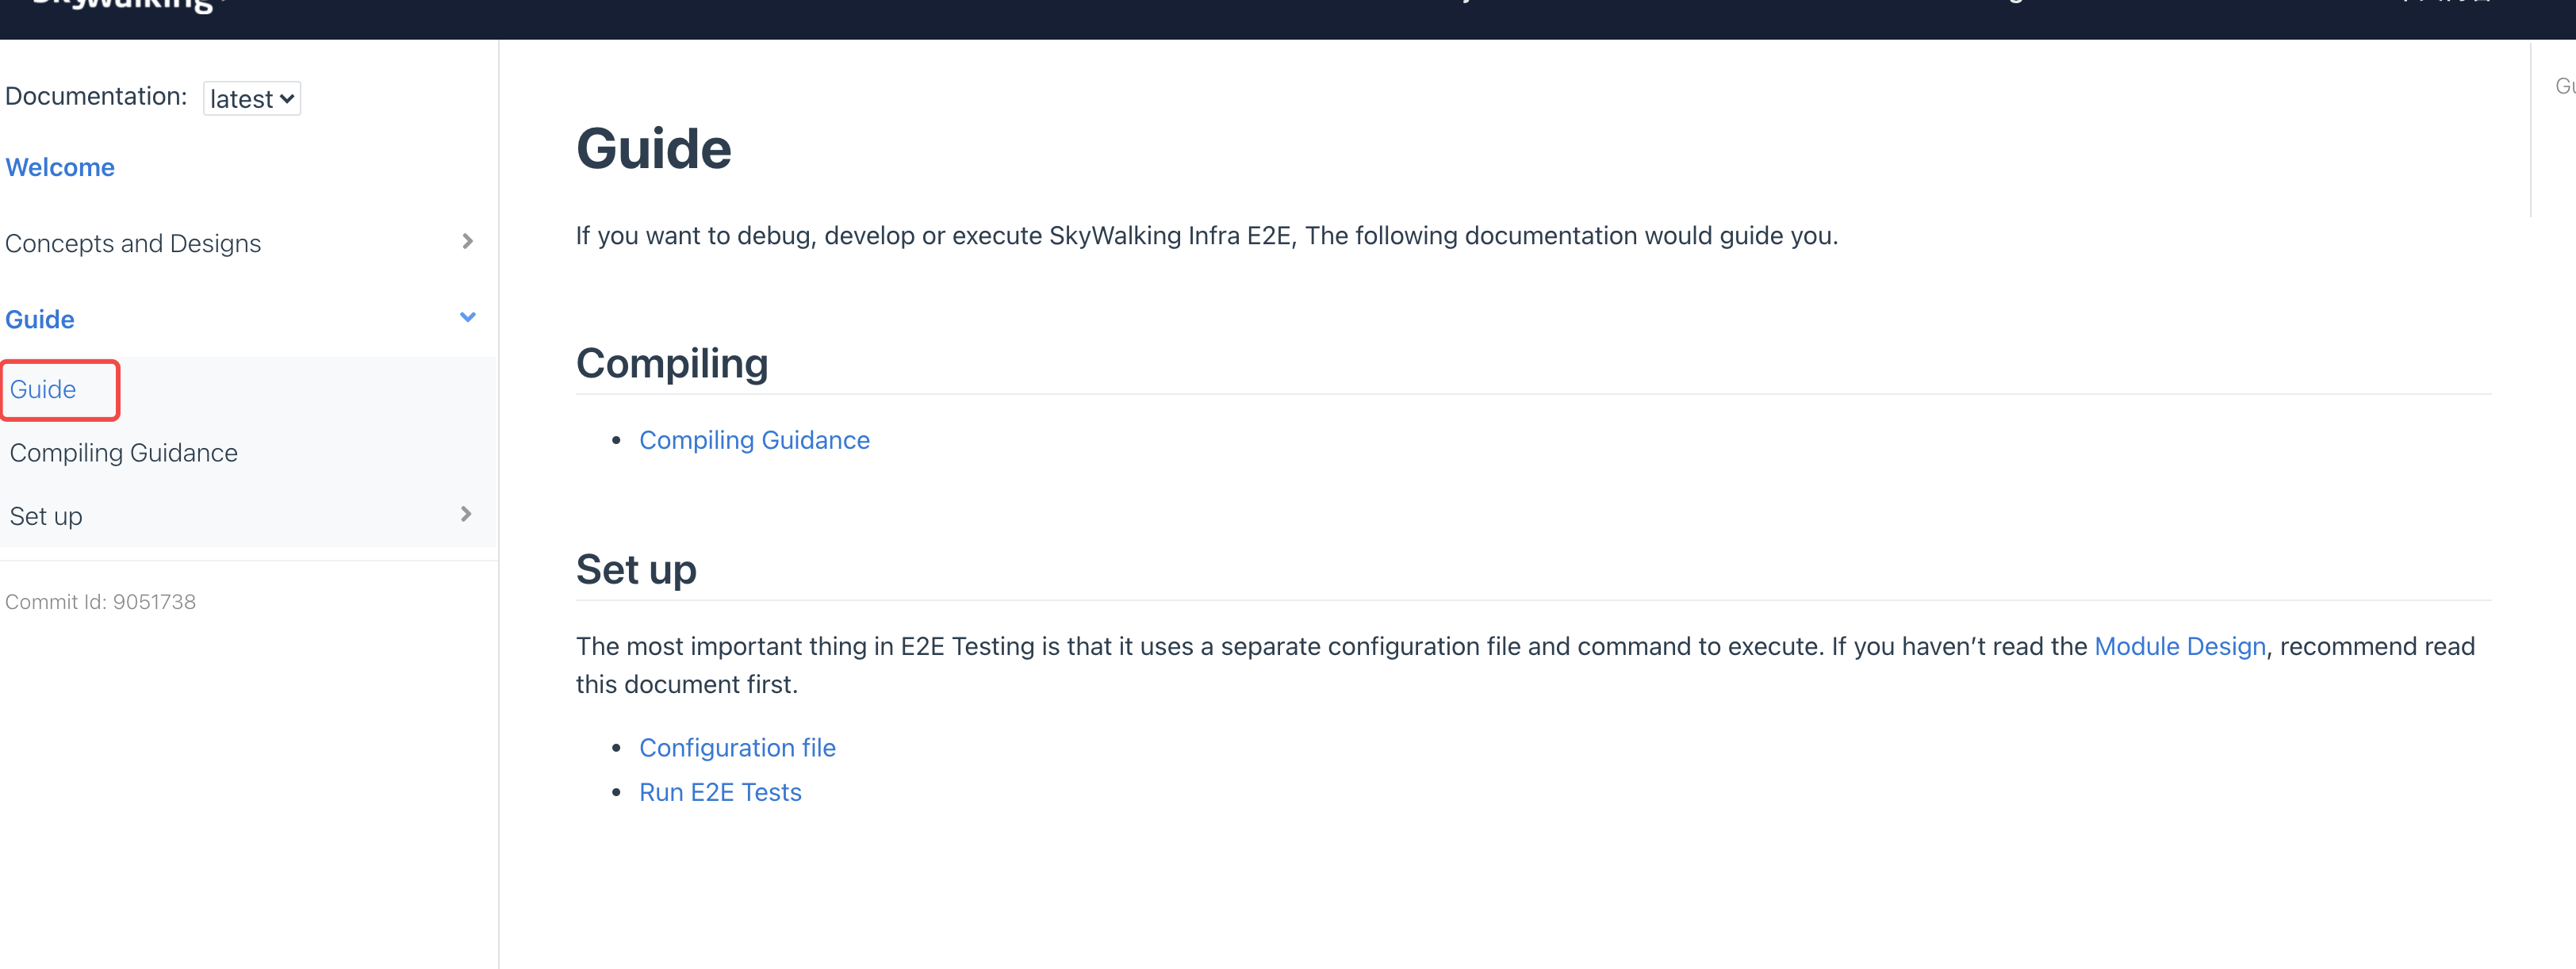Open the Run E2E Tests link

click(x=720, y=792)
